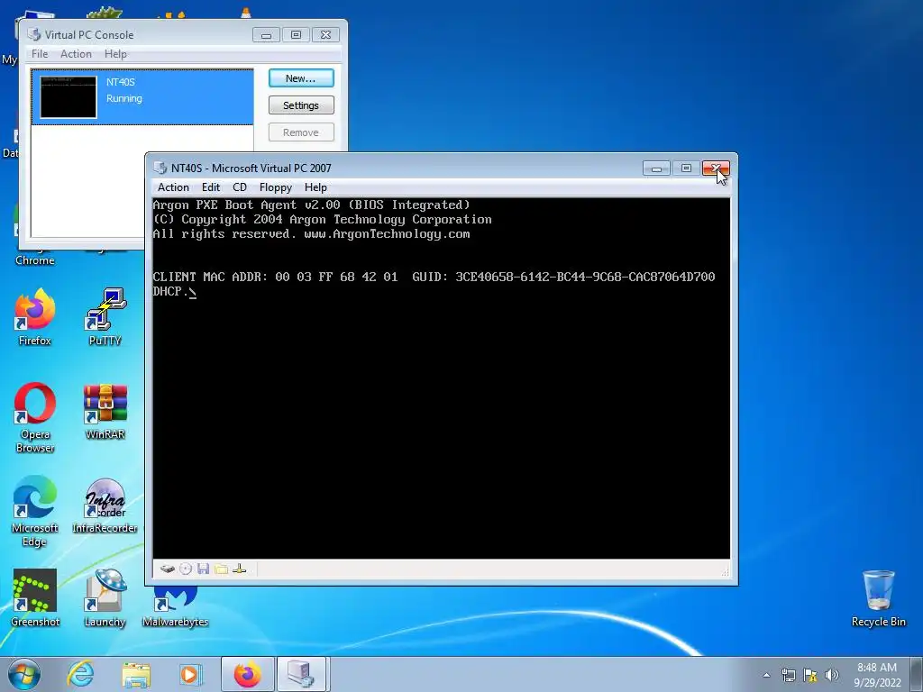Image resolution: width=923 pixels, height=692 pixels.
Task: Switch to Firefox in the taskbar
Action: point(248,674)
